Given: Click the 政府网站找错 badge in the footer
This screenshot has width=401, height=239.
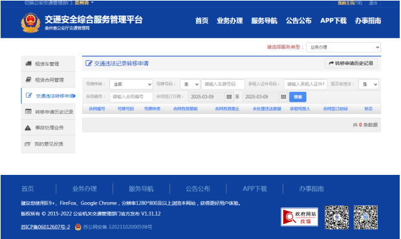Looking at the screenshot, I should tap(299, 217).
